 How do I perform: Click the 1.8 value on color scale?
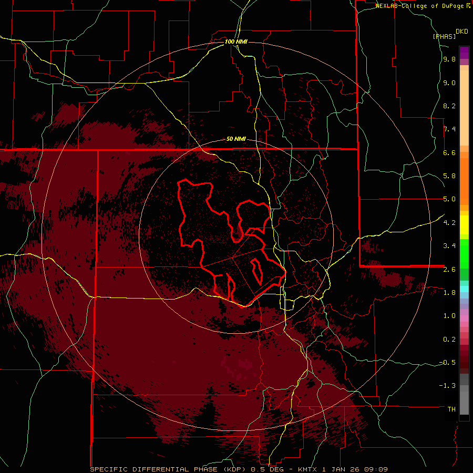[449, 293]
